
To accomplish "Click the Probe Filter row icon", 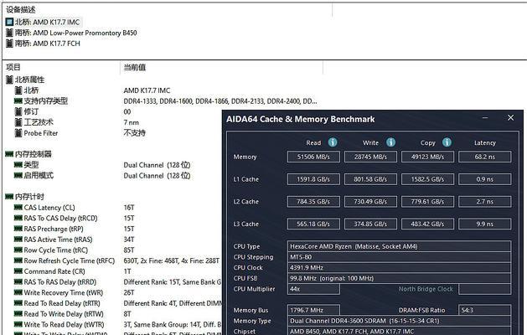I will tap(18, 133).
